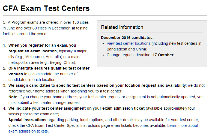Select the Related Information heading

point(122,27)
